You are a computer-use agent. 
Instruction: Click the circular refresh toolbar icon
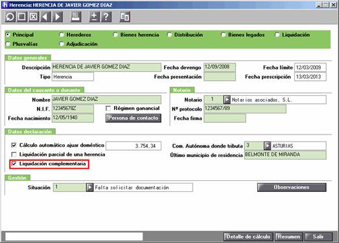pos(10,17)
